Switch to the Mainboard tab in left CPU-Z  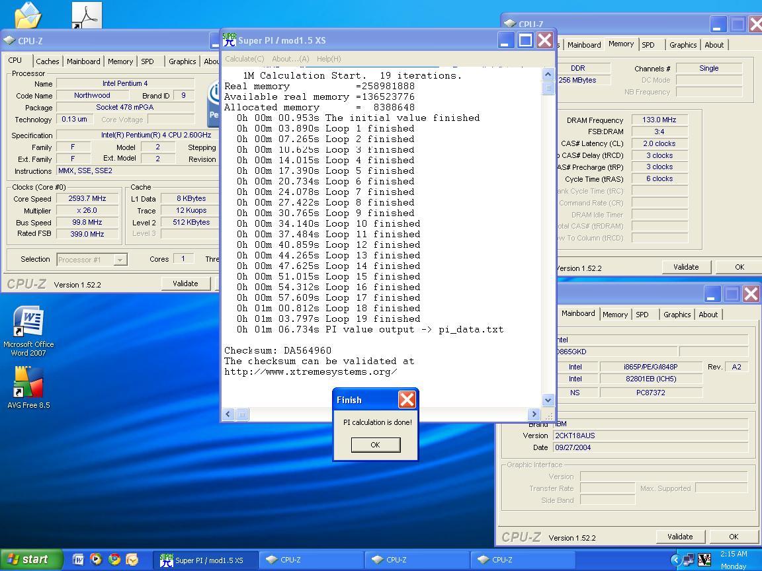[83, 61]
